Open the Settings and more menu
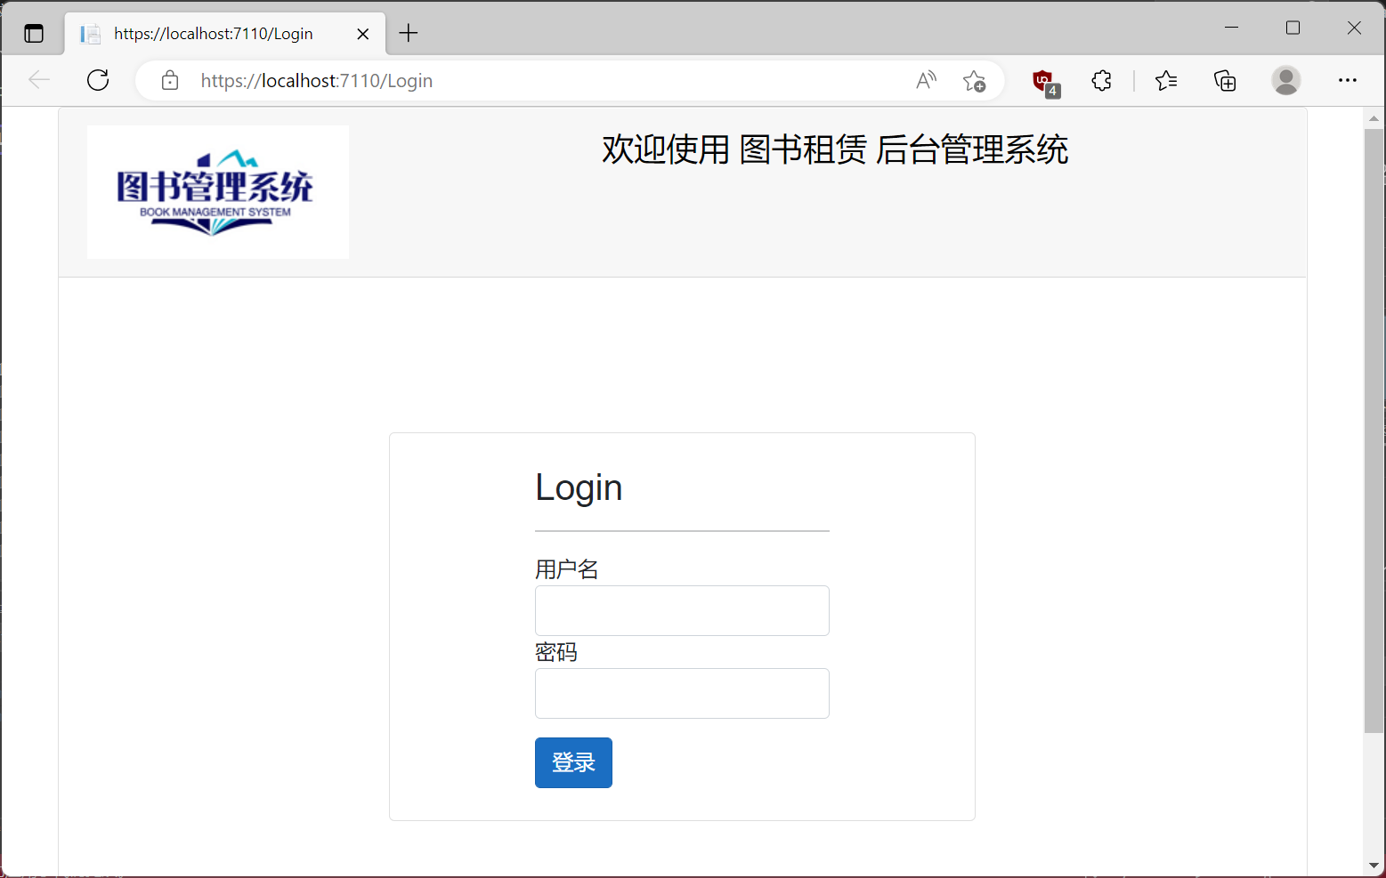 [1347, 80]
